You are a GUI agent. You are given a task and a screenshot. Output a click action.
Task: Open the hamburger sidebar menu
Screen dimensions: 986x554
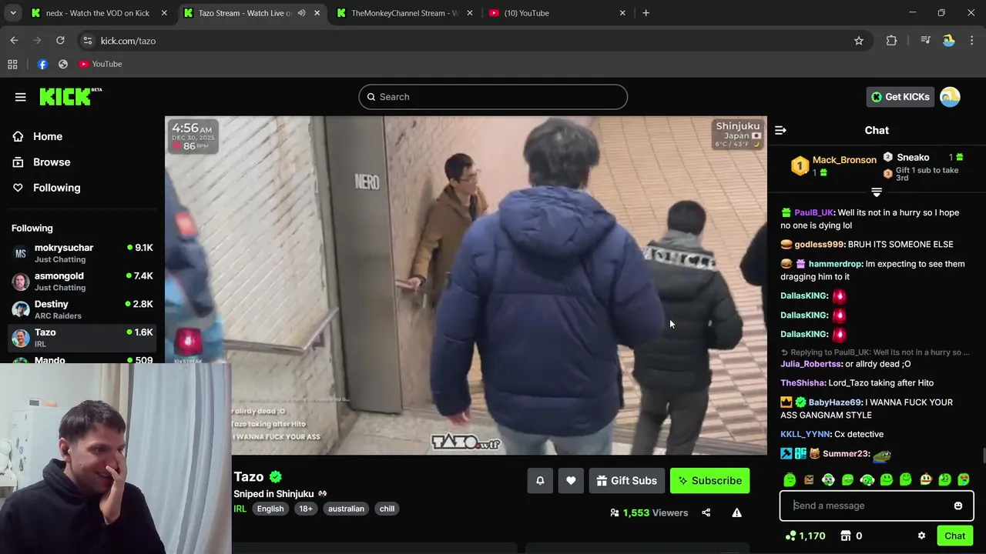coord(21,97)
